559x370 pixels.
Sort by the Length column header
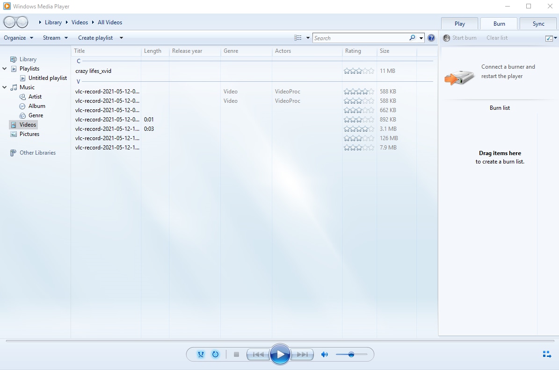click(x=155, y=51)
